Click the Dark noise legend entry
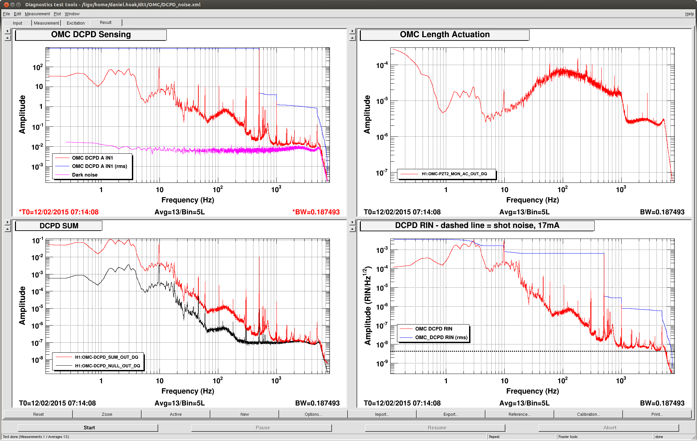Screen dimensions: 697x441 tap(85, 175)
